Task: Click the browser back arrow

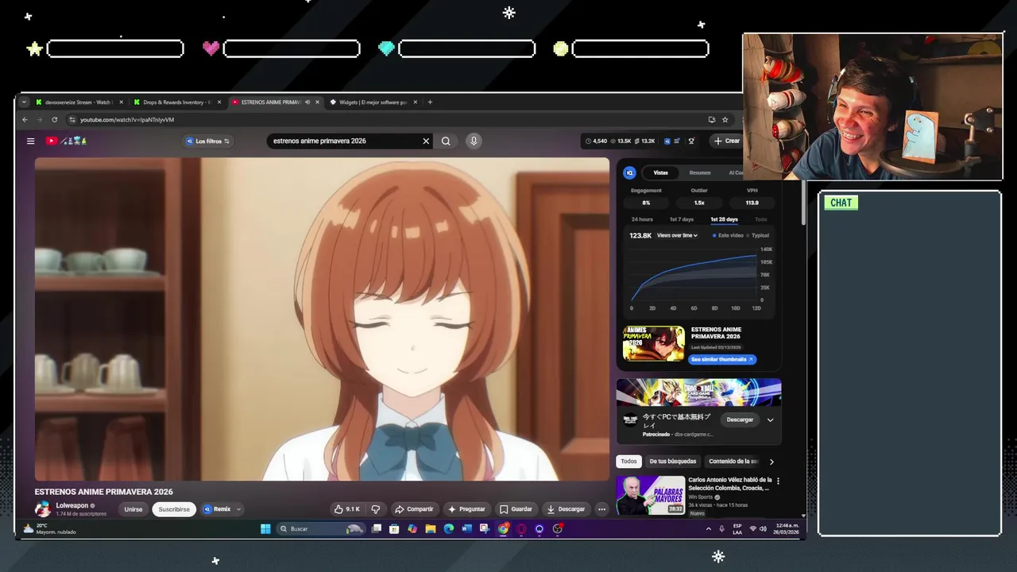Action: tap(25, 120)
